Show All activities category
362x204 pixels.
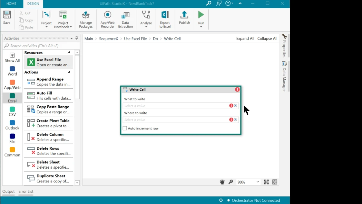12,58
